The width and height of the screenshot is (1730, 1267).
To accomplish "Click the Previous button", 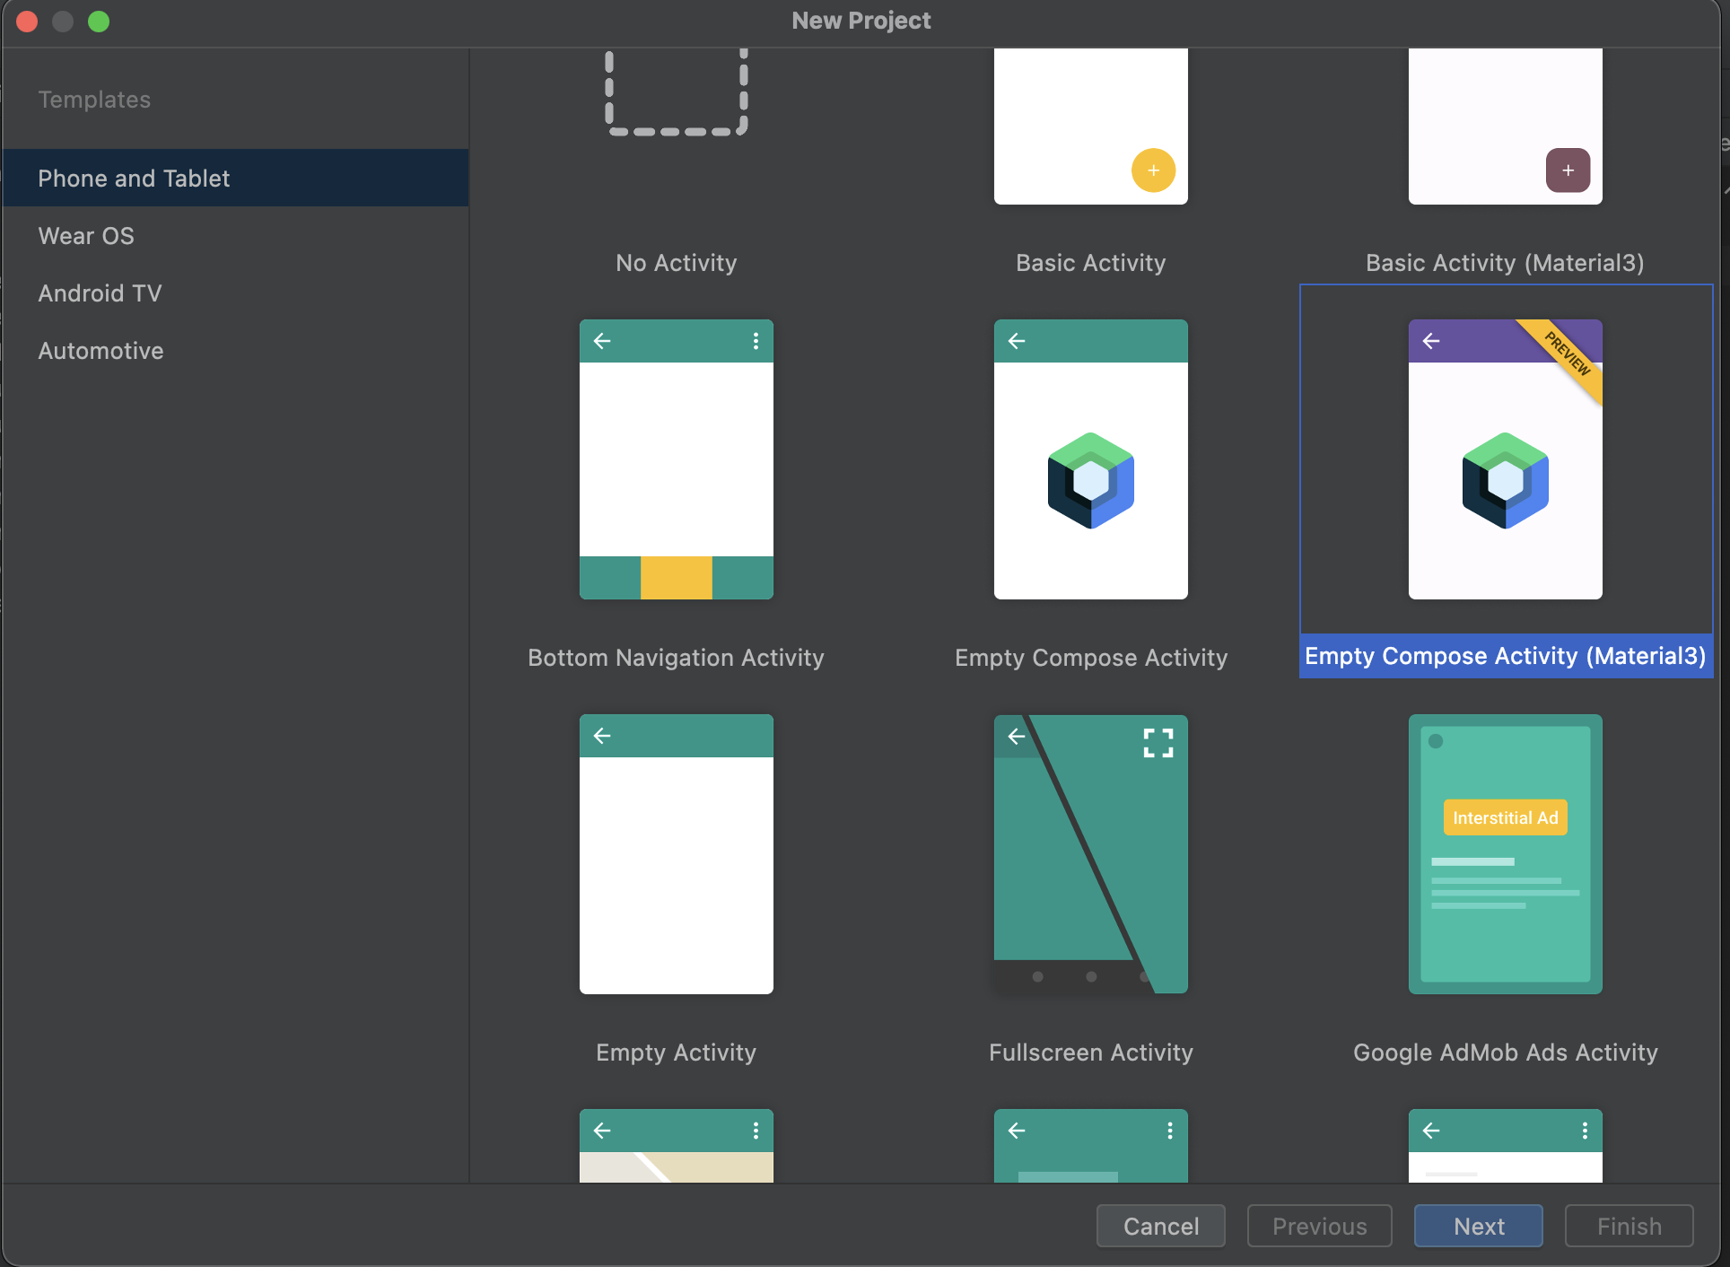I will click(1318, 1226).
